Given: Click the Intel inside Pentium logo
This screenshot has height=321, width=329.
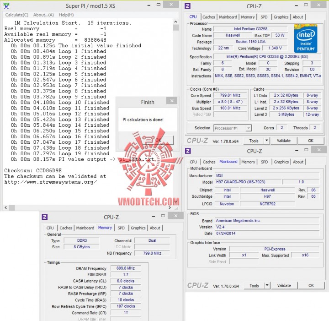Looking at the screenshot, I should pos(306,38).
